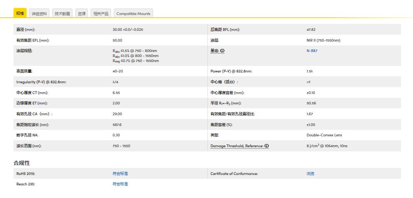Click the underlined 基底 label

coord(214,51)
